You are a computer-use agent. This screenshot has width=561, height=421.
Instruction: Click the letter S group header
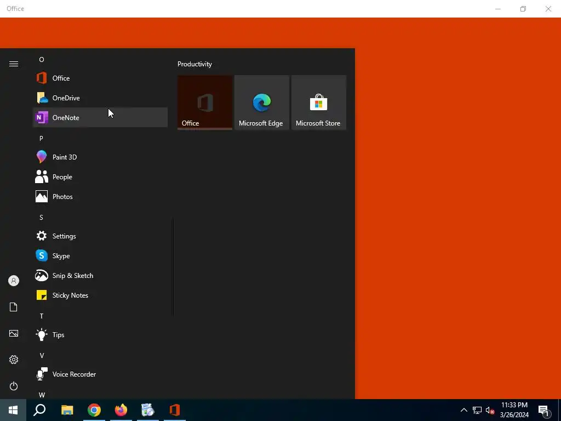tap(41, 217)
